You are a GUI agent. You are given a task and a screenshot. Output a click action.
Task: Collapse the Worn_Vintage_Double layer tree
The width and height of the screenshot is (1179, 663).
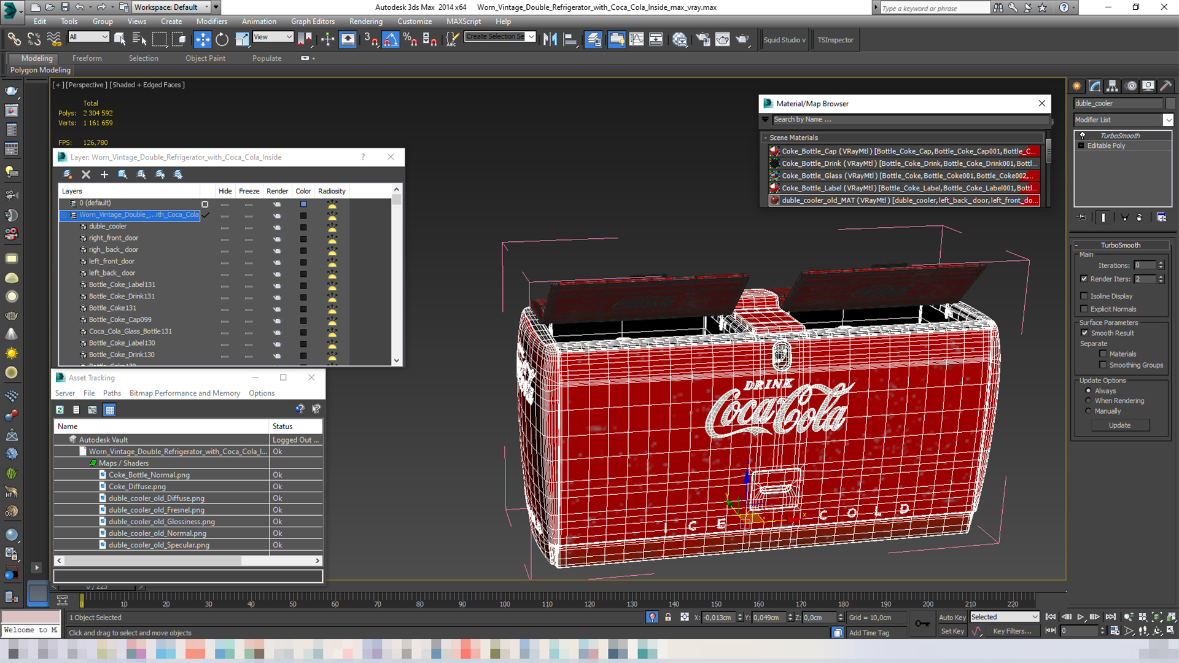click(x=63, y=215)
